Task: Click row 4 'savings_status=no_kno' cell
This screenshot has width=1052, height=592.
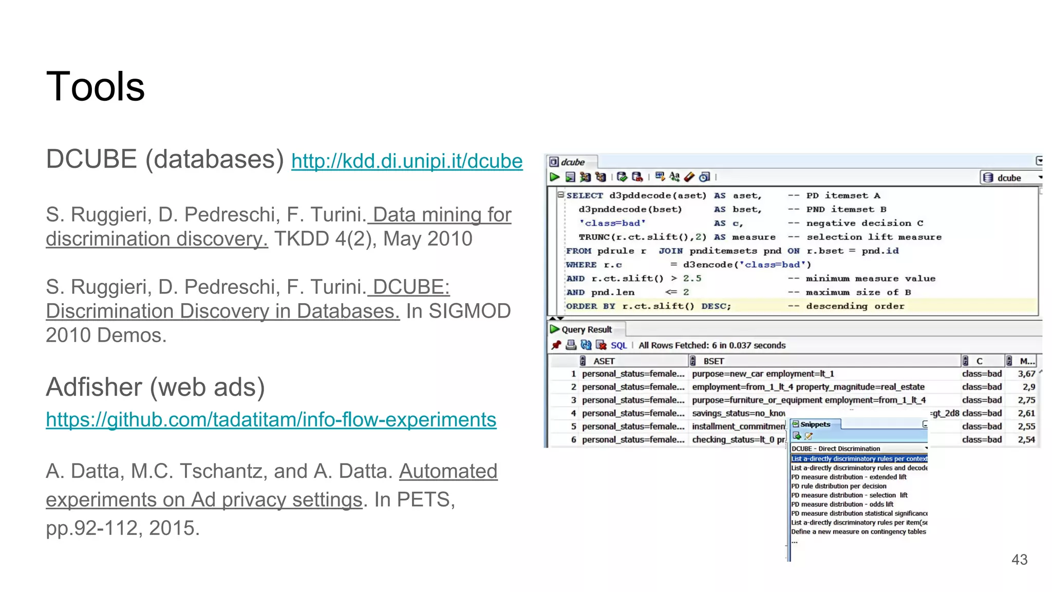Action: tap(739, 413)
